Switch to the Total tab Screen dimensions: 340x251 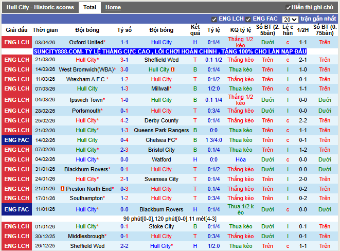pyautogui.click(x=90, y=8)
